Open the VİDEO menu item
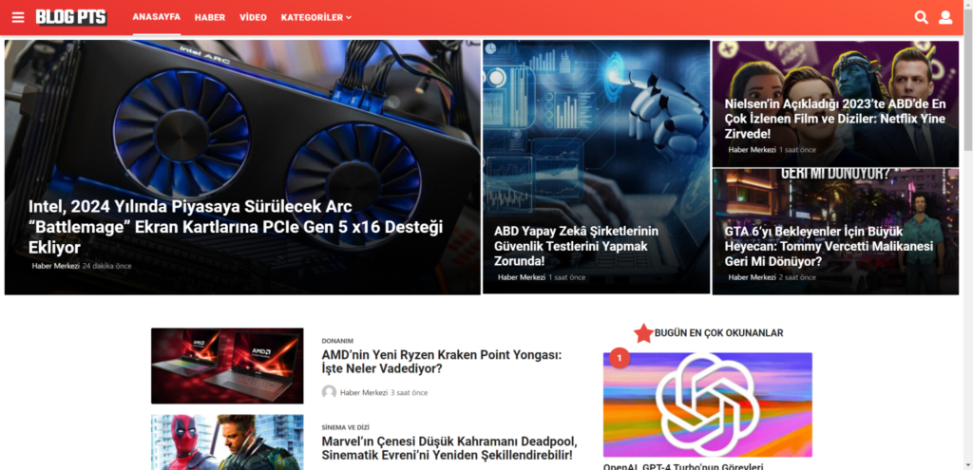The height and width of the screenshot is (470, 973). click(253, 17)
